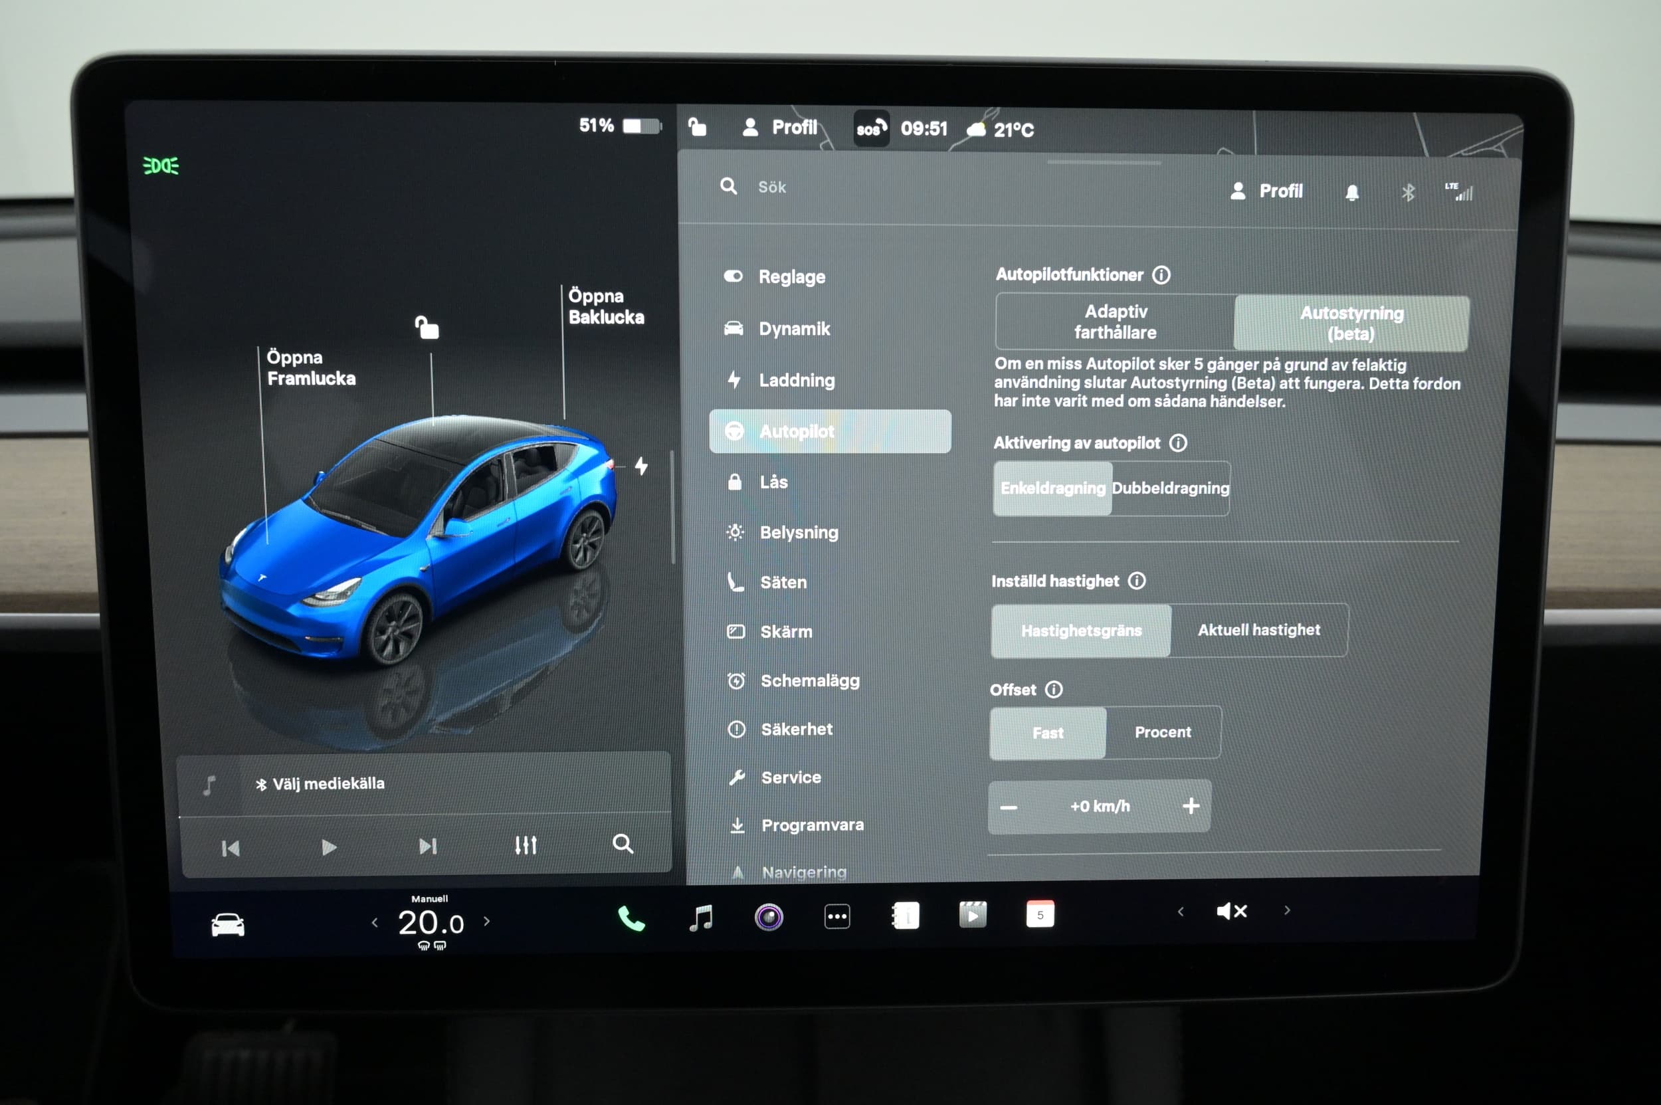1661x1105 pixels.
Task: Open the Belysning settings menu
Action: (x=783, y=532)
